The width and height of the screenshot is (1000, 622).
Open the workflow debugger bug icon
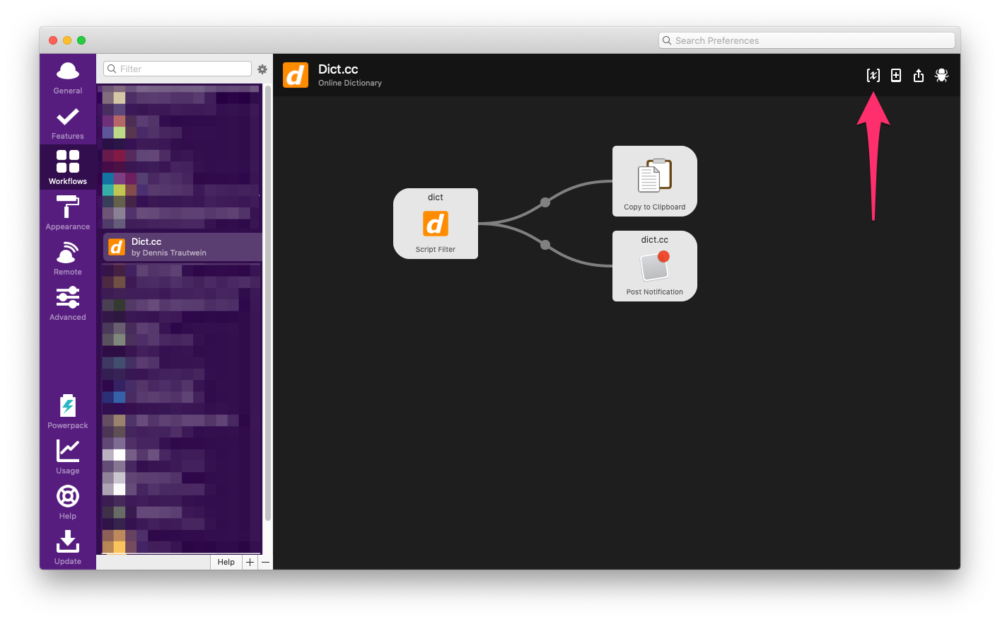[941, 75]
